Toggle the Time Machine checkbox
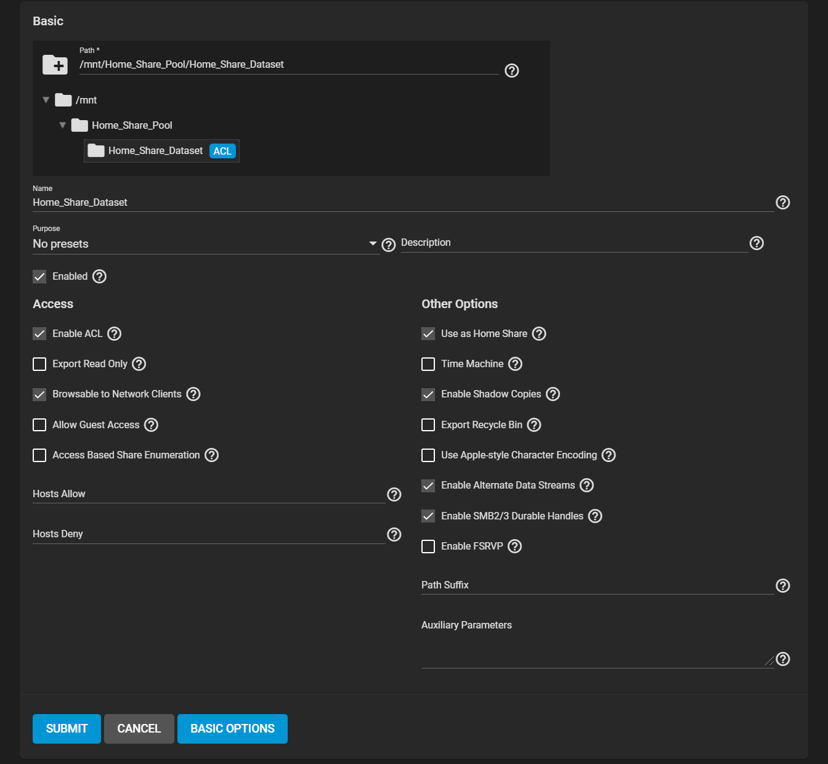The image size is (828, 764). (x=428, y=364)
